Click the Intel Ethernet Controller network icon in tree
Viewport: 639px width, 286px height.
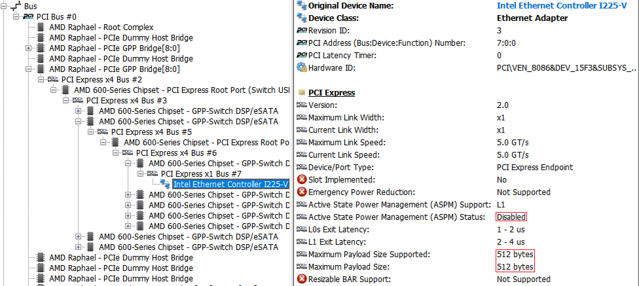166,185
